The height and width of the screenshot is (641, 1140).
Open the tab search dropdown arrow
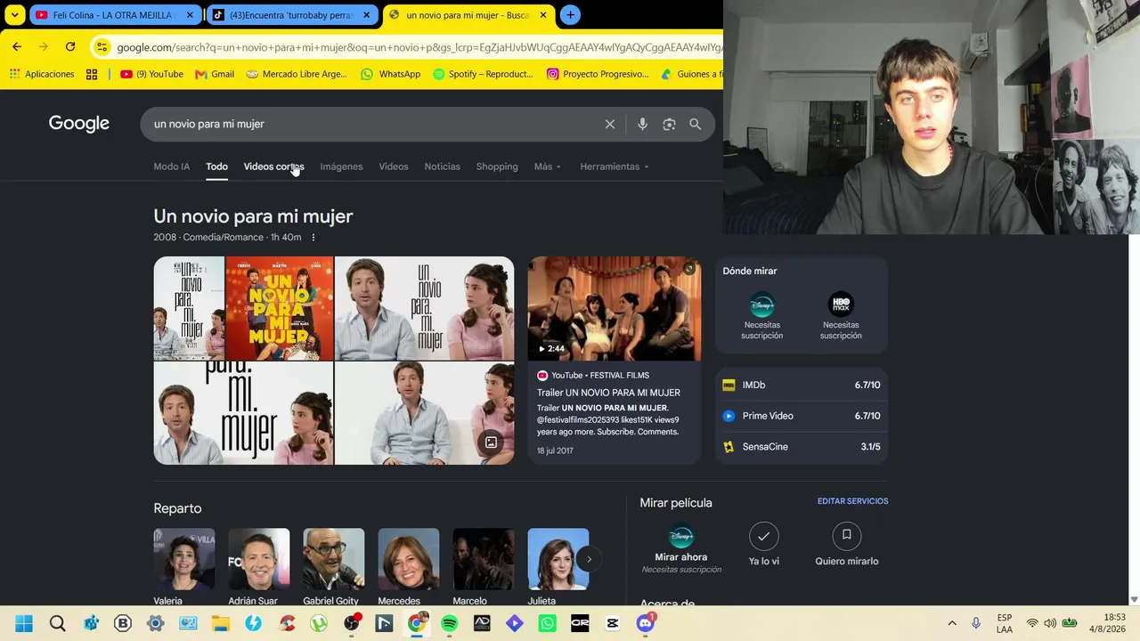coord(15,15)
